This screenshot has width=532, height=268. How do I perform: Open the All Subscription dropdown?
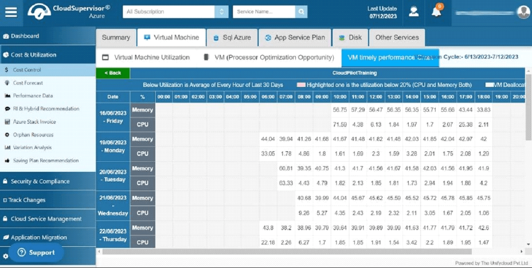[x=175, y=12]
